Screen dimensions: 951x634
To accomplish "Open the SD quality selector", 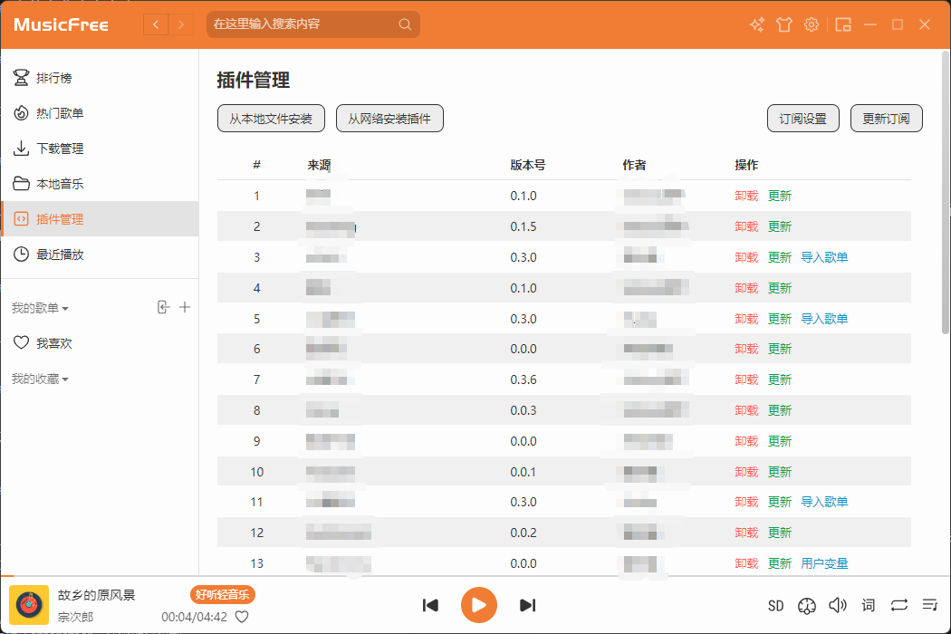I will point(775,605).
